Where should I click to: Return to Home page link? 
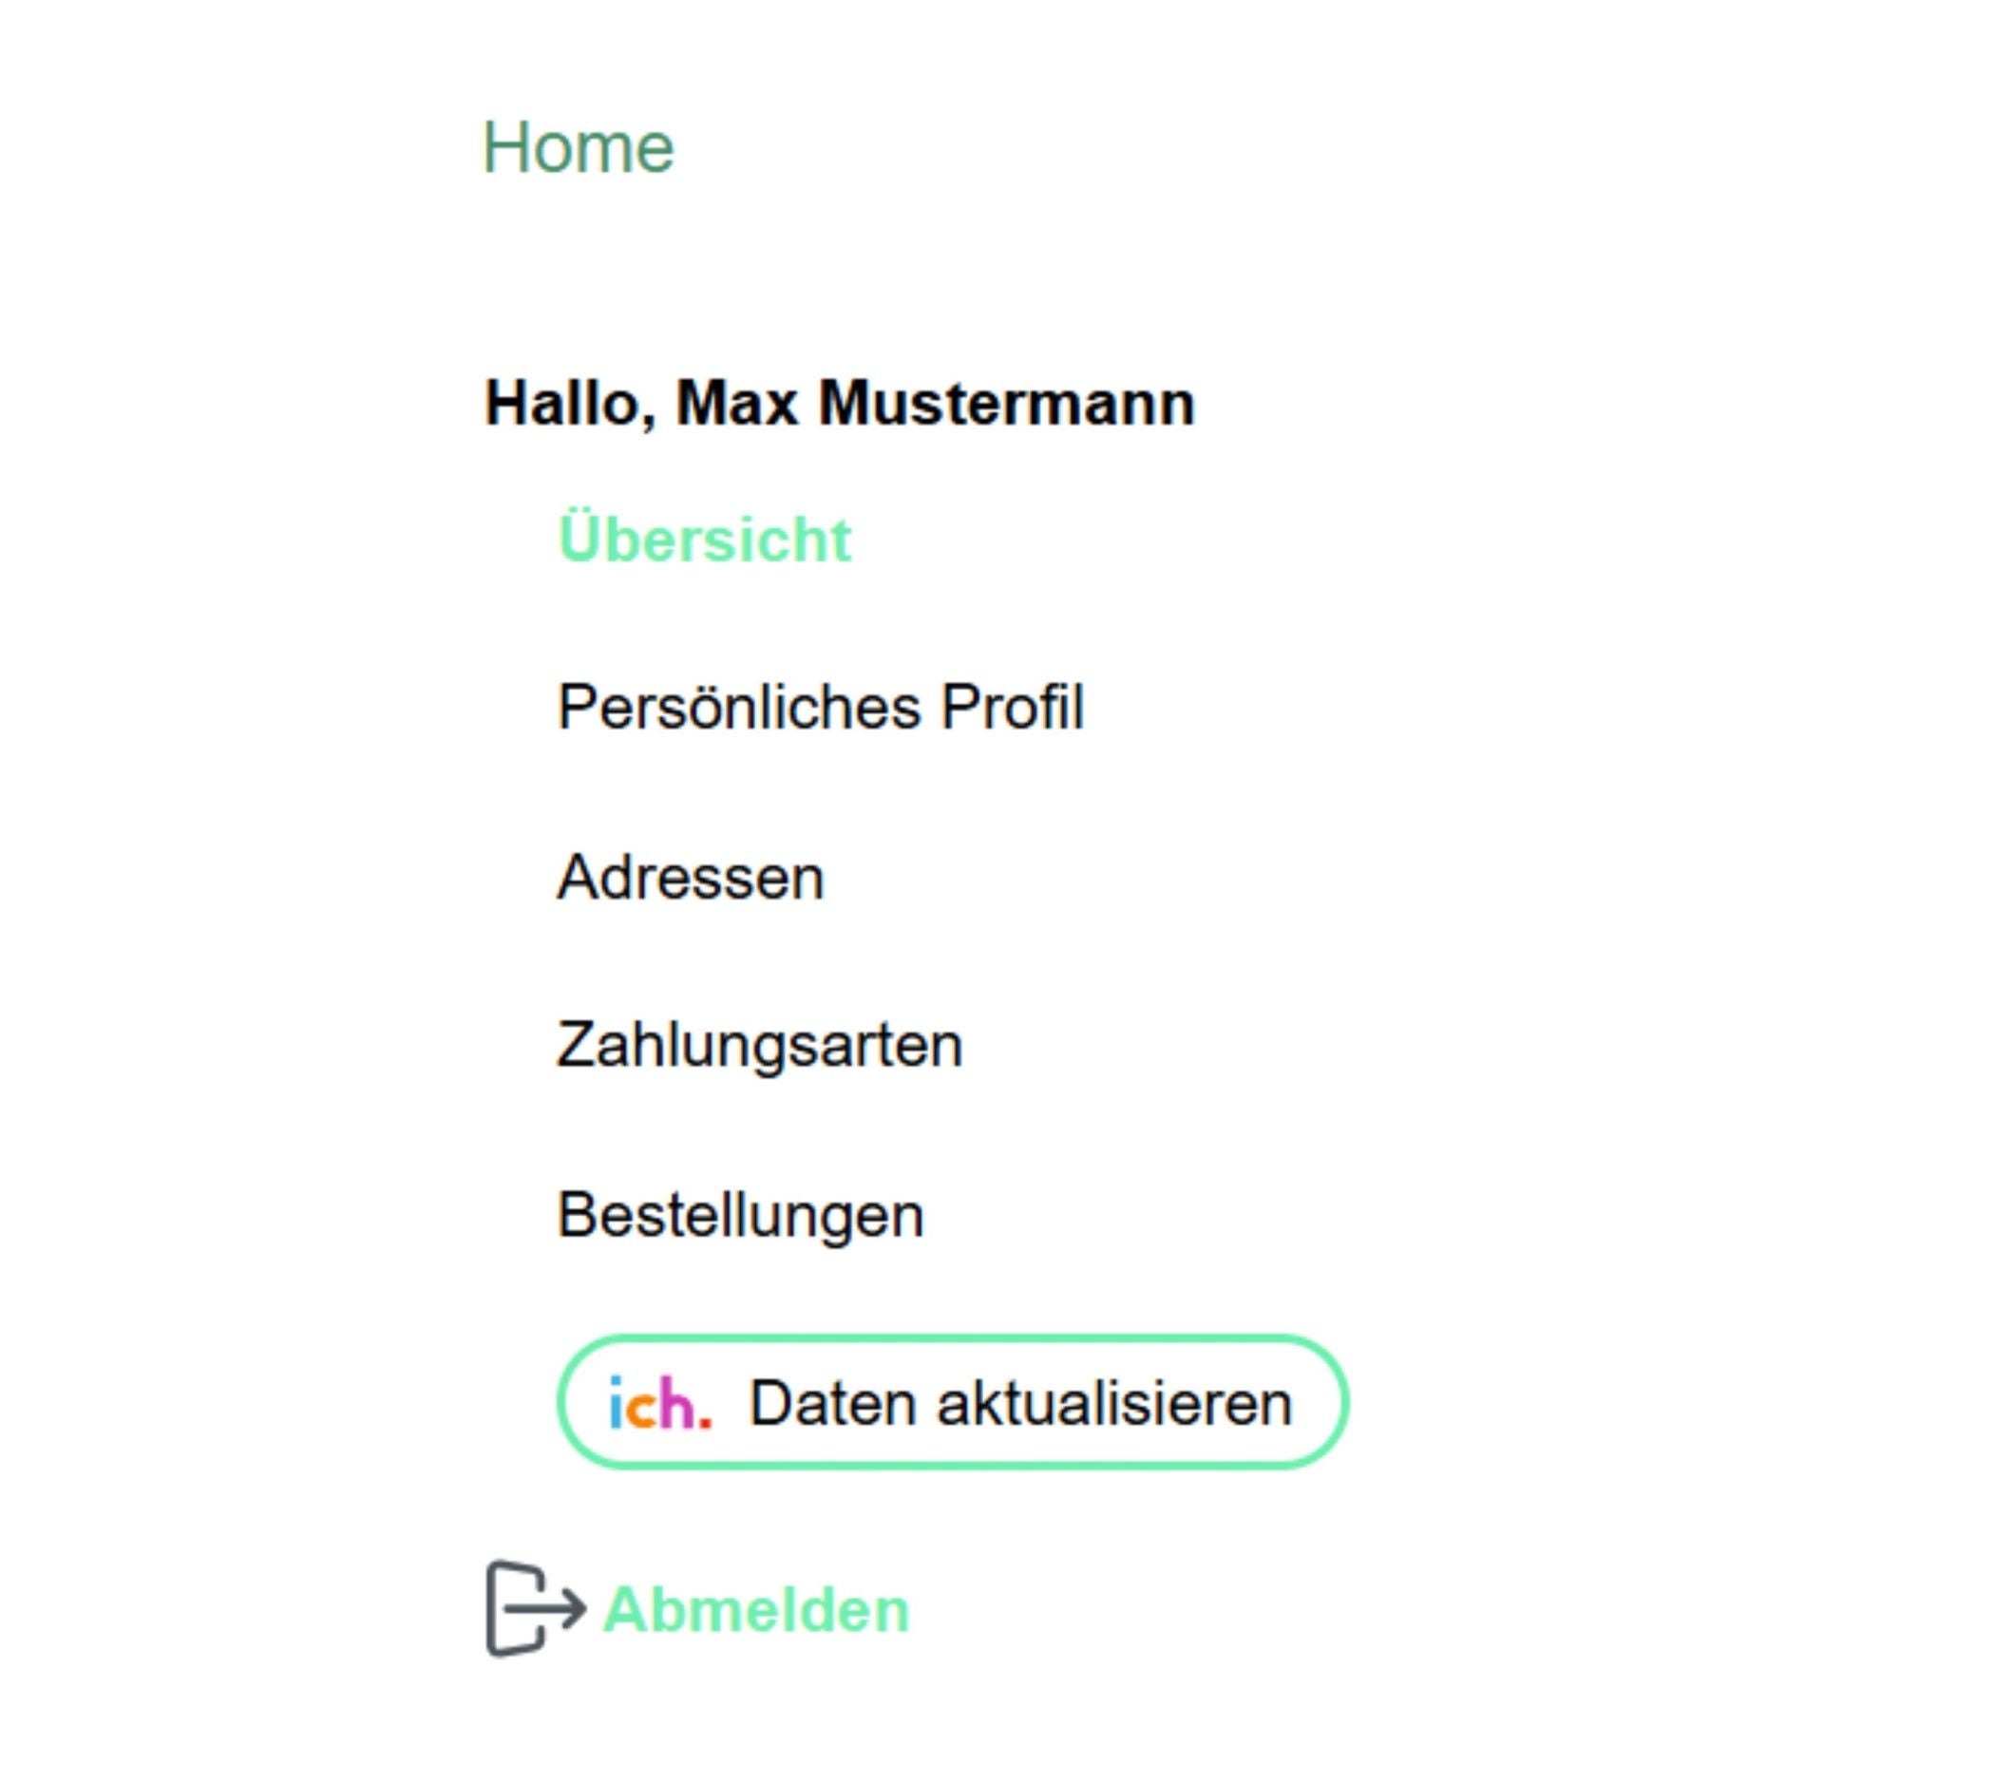coord(578,148)
